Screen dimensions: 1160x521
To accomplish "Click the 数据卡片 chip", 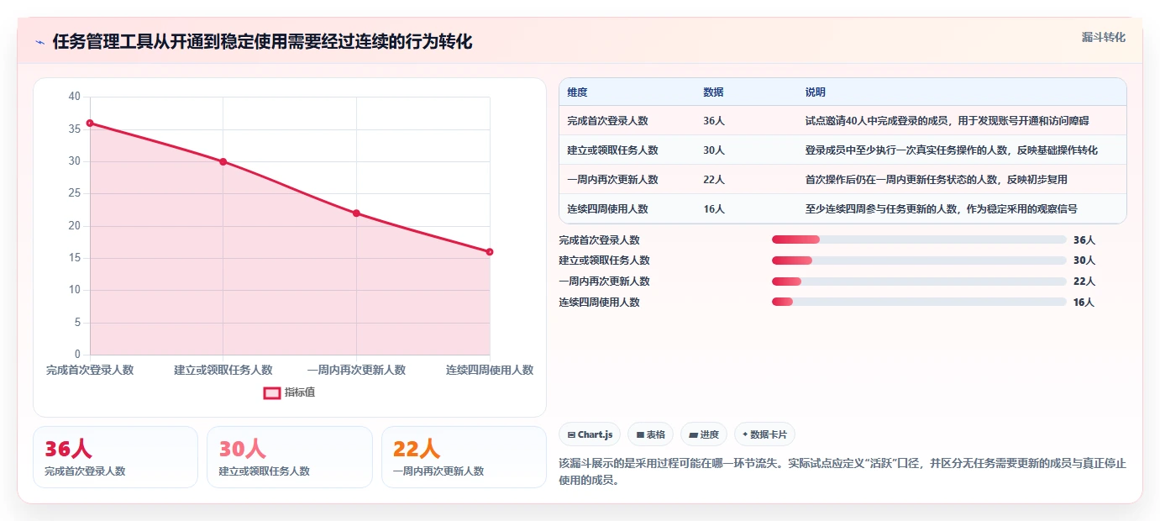I will pos(764,434).
